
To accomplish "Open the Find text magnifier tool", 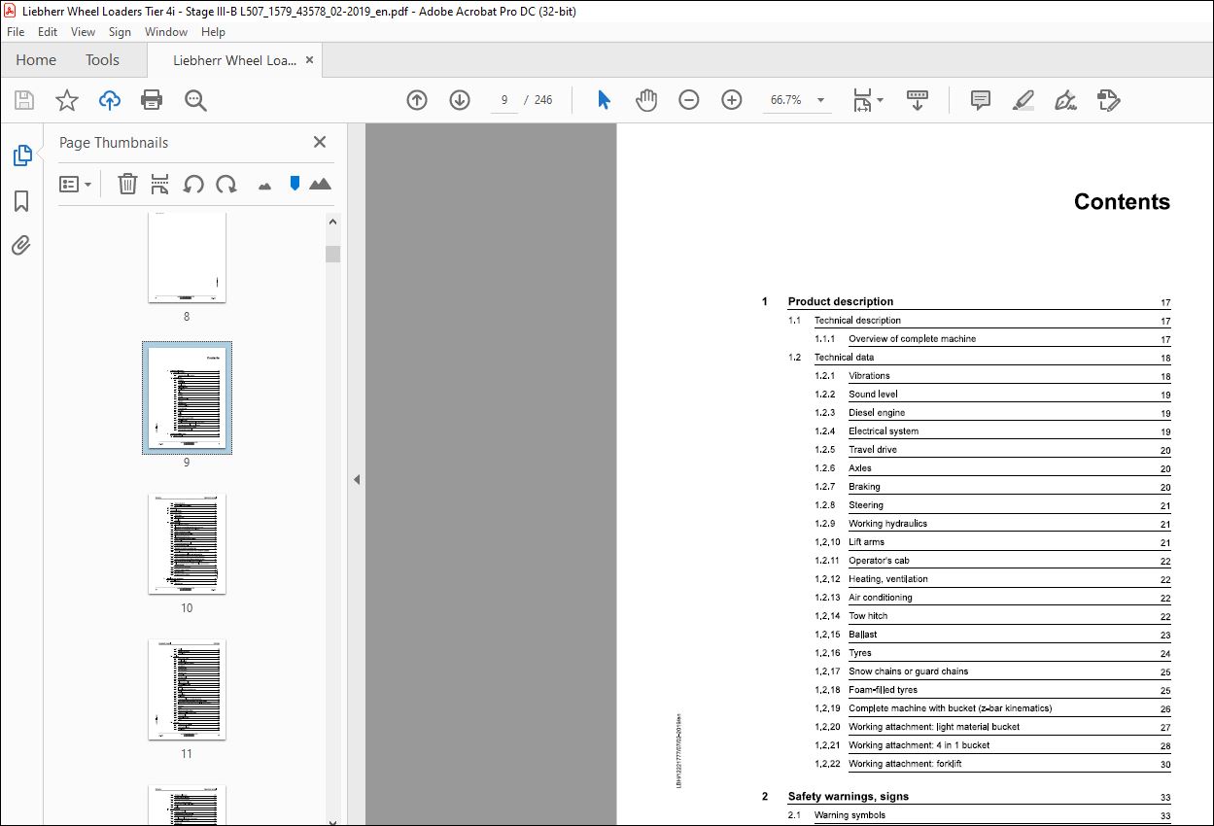I will click(x=195, y=100).
